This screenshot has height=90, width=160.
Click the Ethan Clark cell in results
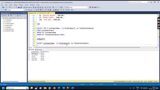pyautogui.click(x=35, y=60)
